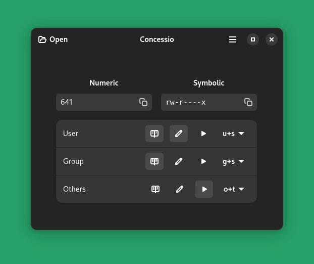Expand the g+s special bit dropdown
This screenshot has width=314, height=264.
[234, 161]
